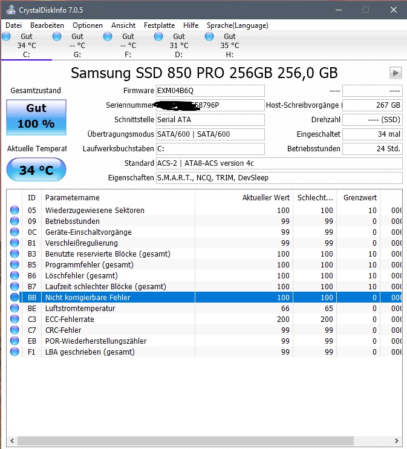Select the ECC-Fehlerrate parameter name

(x=70, y=320)
